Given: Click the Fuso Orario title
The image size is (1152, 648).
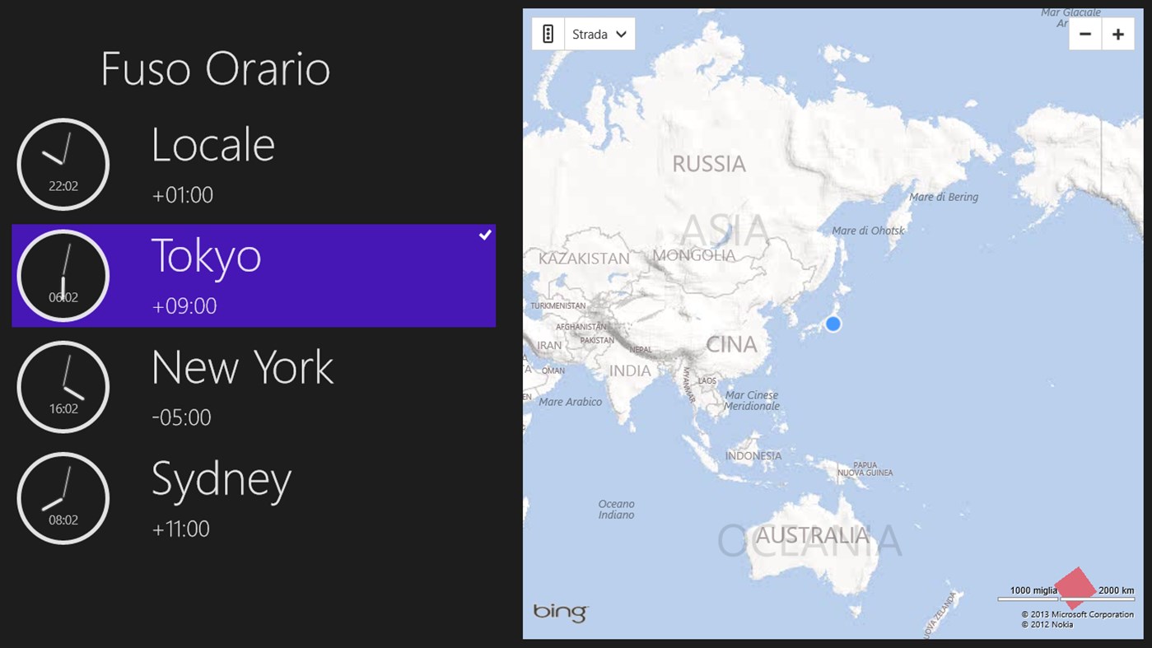Looking at the screenshot, I should 216,69.
